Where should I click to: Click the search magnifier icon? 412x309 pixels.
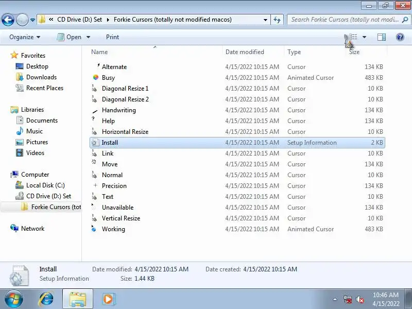click(405, 20)
